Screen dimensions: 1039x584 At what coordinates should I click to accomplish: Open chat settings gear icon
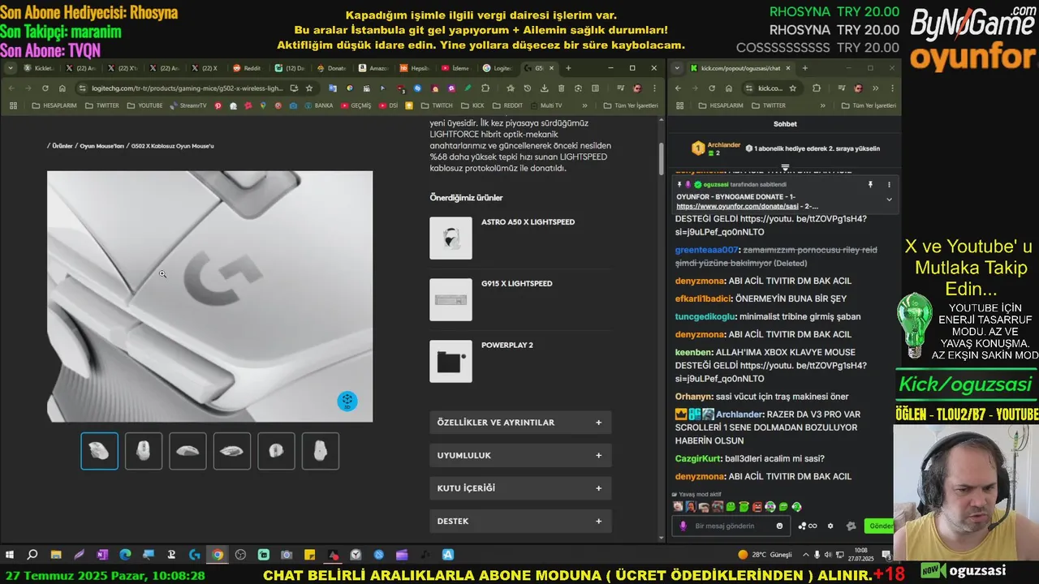pyautogui.click(x=830, y=526)
